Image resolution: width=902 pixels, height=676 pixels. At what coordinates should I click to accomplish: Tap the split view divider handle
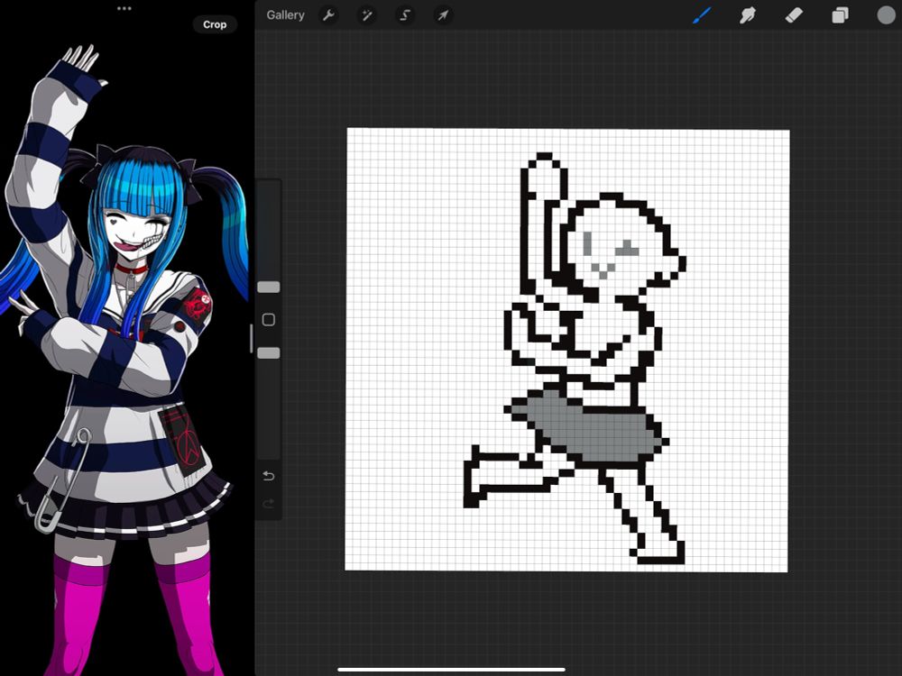click(x=252, y=338)
